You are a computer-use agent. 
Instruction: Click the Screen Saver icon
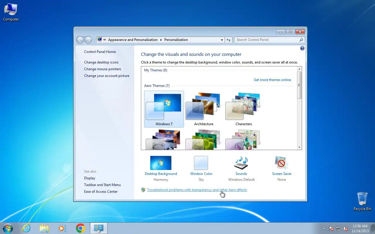pos(282,163)
